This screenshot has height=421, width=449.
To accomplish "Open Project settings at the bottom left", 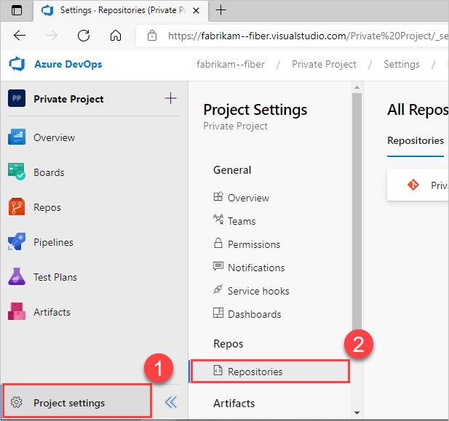I will 69,403.
